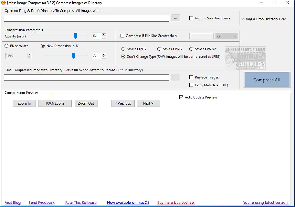Browse for a directory to compress
Viewport: 295px width, 207px height.
pyautogui.click(x=175, y=18)
